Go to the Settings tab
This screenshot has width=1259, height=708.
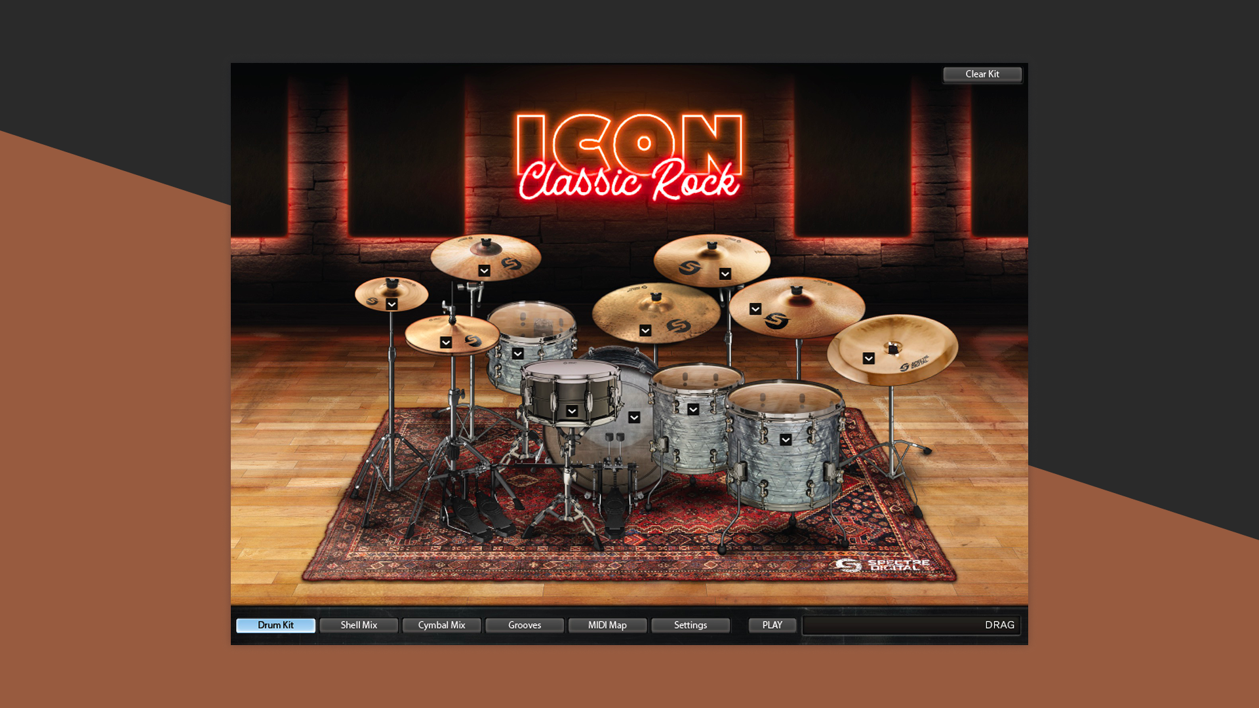[x=690, y=625]
